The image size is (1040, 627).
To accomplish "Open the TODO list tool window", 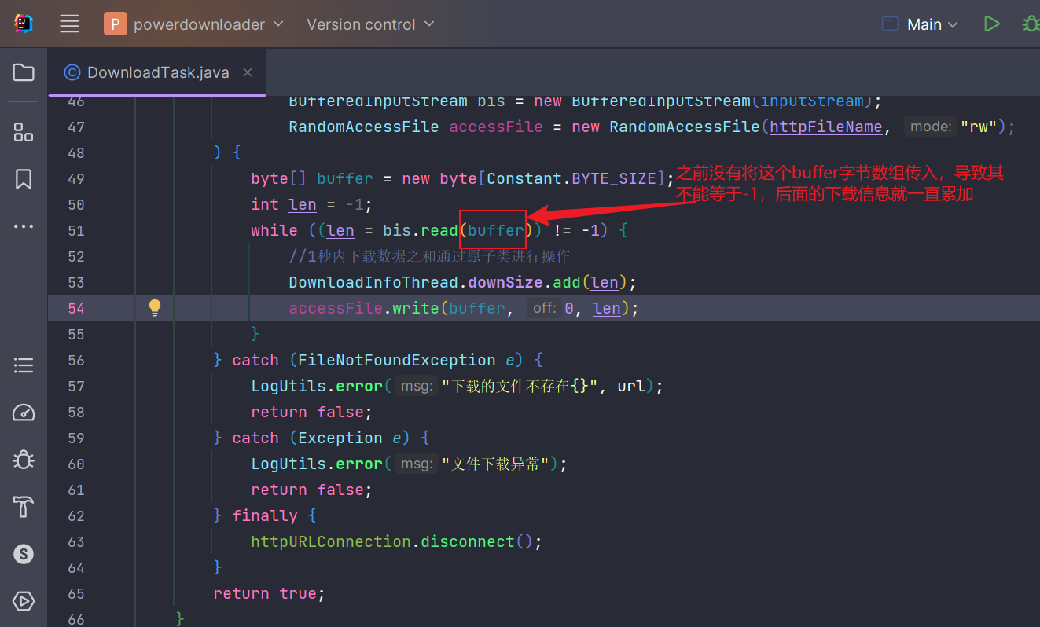I will click(23, 365).
